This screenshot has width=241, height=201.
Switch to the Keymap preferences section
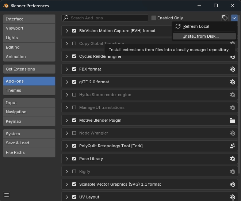click(x=29, y=121)
